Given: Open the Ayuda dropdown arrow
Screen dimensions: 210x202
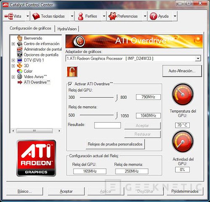Looking at the screenshot, I should click(175, 16).
